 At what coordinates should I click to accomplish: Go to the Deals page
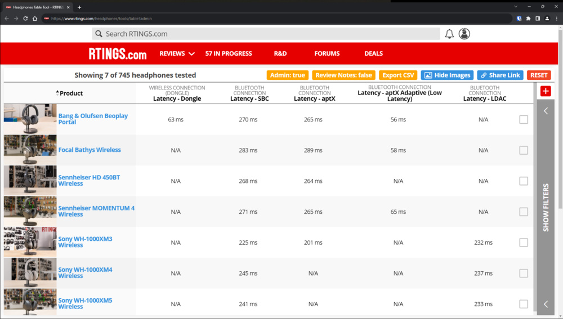click(x=373, y=53)
